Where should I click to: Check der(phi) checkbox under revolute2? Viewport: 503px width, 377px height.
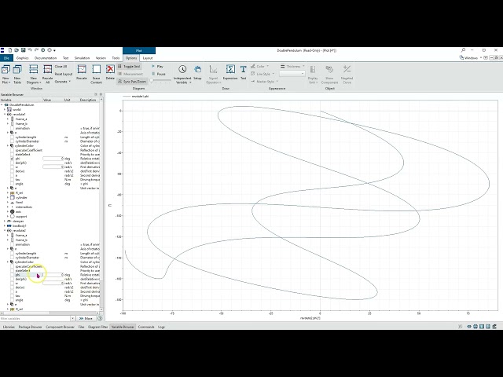tap(13, 279)
